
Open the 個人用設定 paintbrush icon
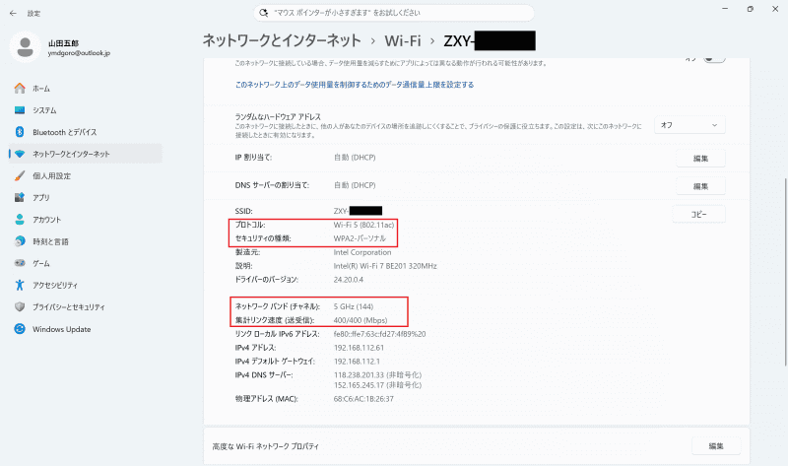(x=20, y=176)
